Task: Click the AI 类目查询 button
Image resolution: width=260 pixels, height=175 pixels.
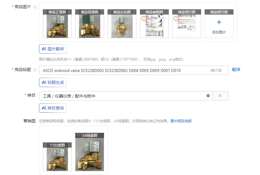Action: (x=53, y=108)
